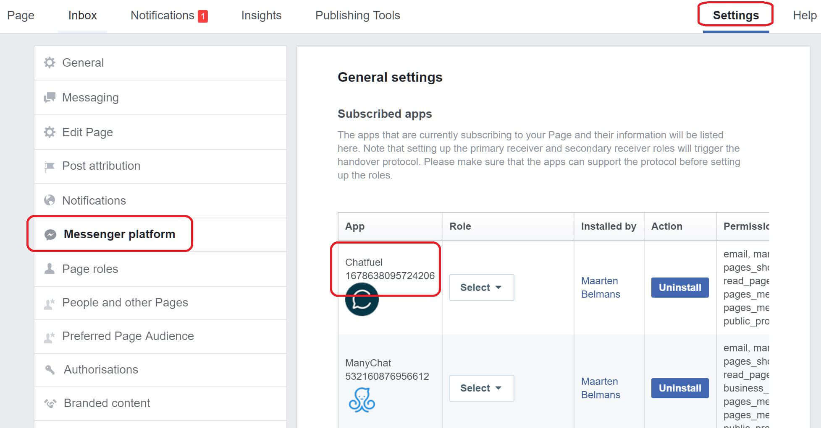The image size is (821, 428).
Task: Open the Role Select dropdown for ManyChat
Action: click(x=482, y=388)
